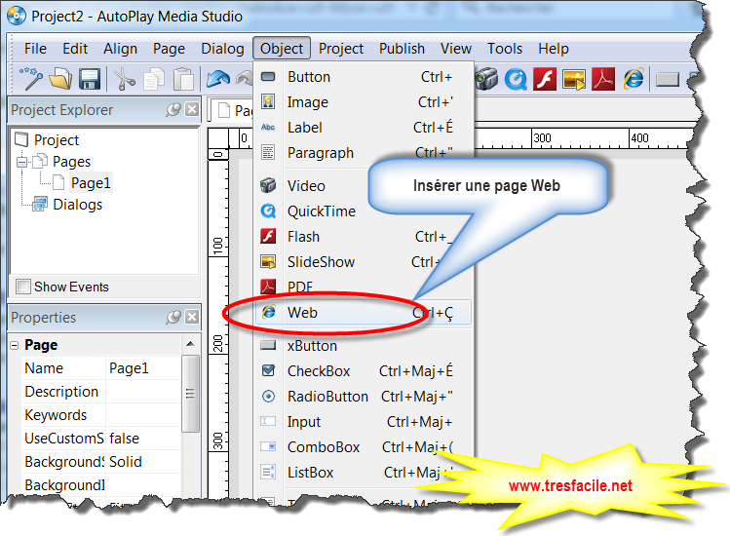Image resolution: width=730 pixels, height=536 pixels.
Task: Choose ListBox from Object menu
Action: pos(364,473)
